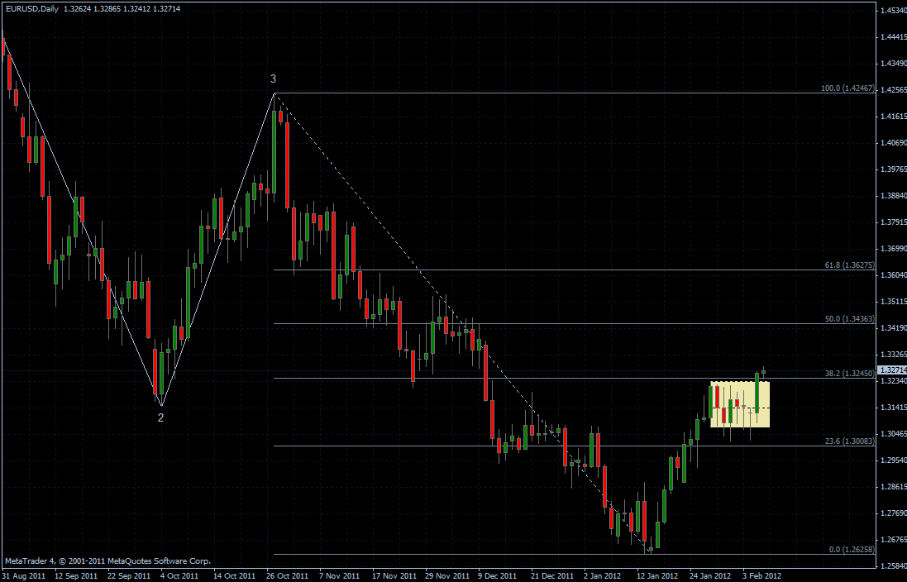
Task: Click price axis value 1.31415
Action: pos(893,408)
